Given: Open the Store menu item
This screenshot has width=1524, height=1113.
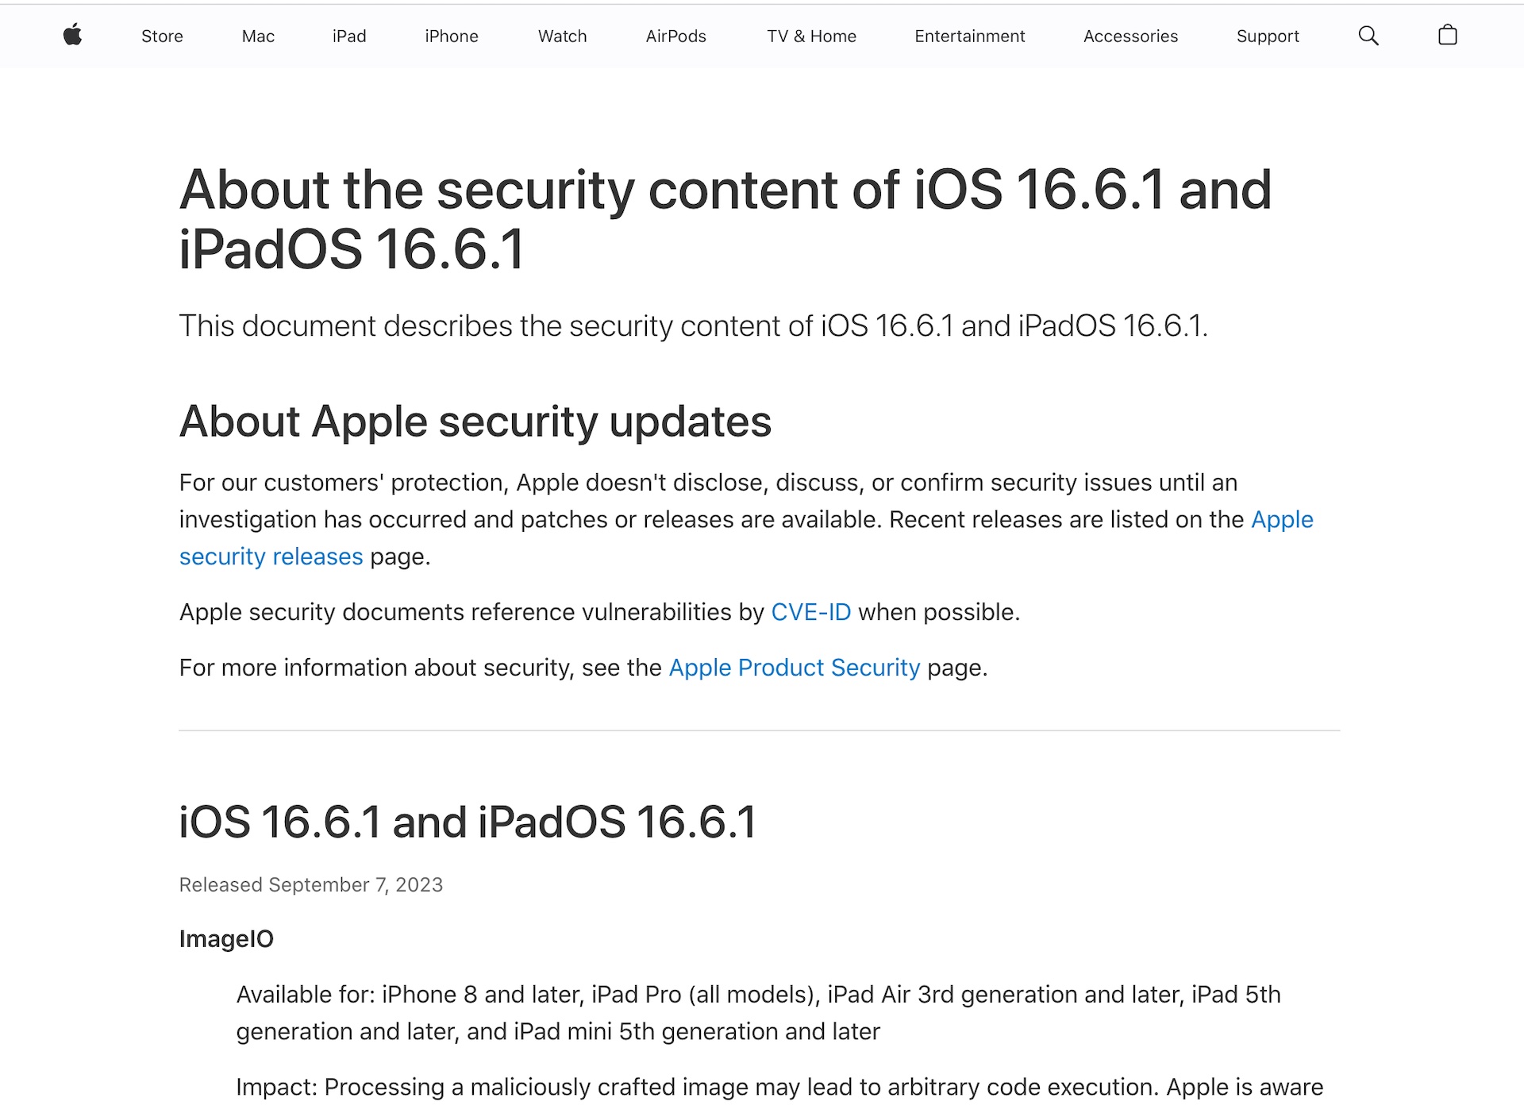Looking at the screenshot, I should 162,37.
